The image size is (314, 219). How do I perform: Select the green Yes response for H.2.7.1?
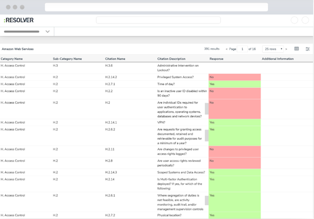tap(234, 84)
